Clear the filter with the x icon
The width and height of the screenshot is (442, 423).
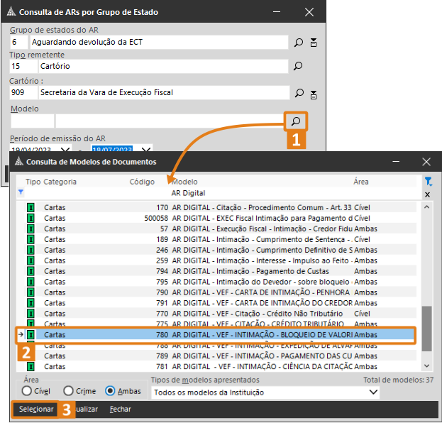(427, 194)
